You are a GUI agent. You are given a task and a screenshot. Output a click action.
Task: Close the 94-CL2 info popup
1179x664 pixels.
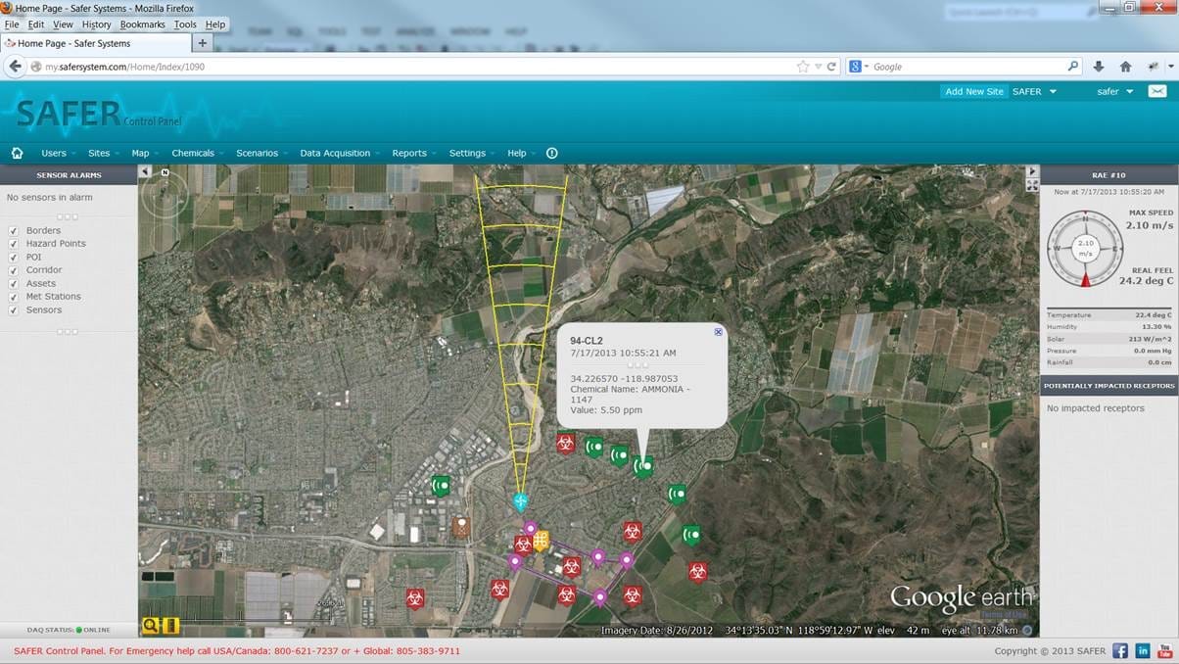(718, 332)
